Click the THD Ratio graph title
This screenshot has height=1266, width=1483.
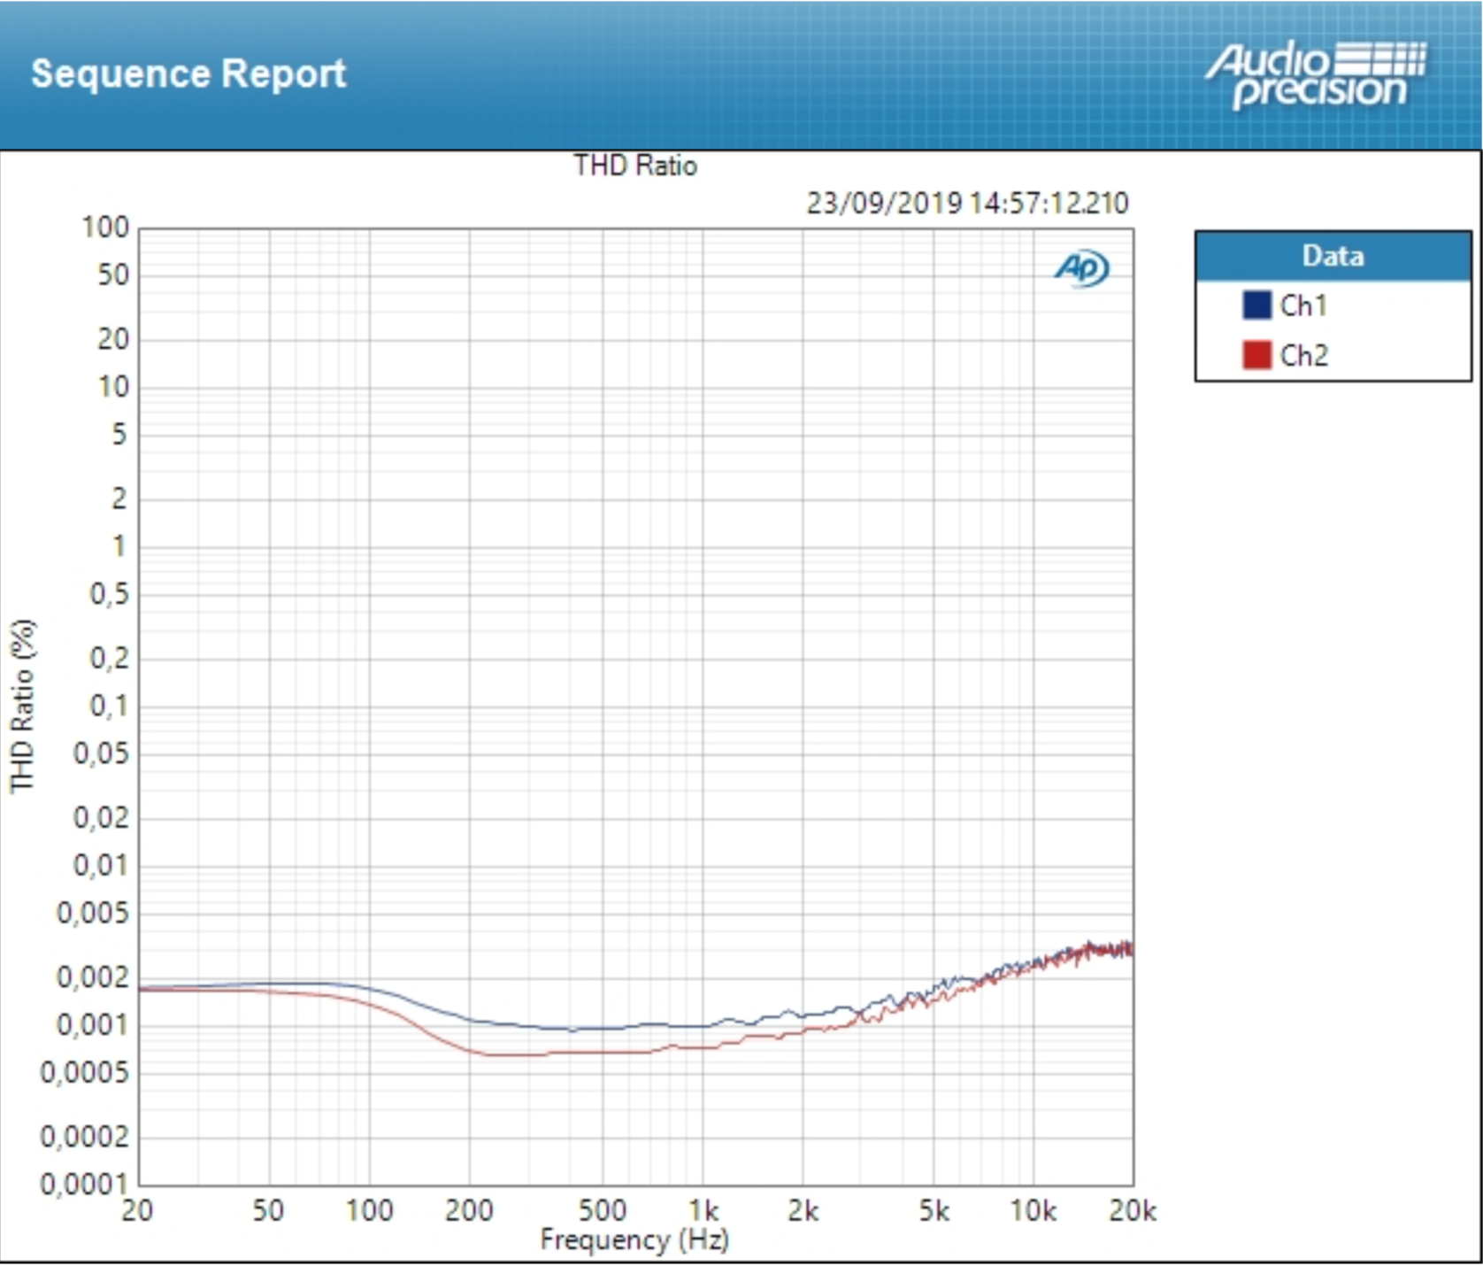click(634, 166)
